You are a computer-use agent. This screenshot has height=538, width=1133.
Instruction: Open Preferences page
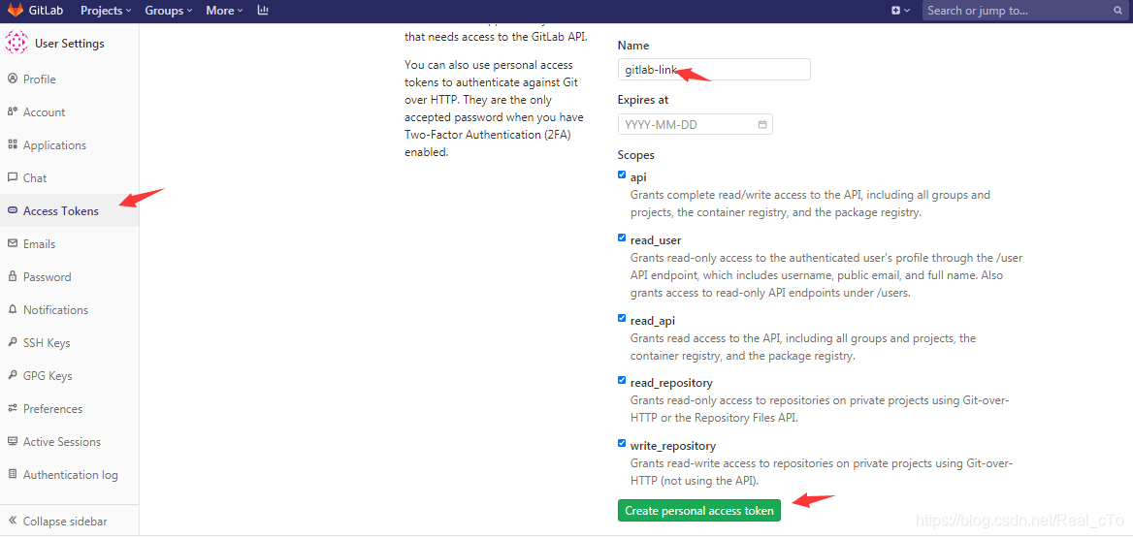pyautogui.click(x=70, y=409)
